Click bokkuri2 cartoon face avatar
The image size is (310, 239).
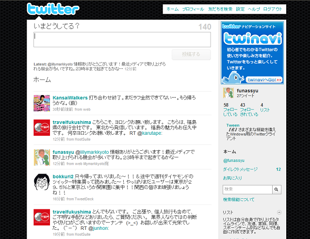coord(42,182)
